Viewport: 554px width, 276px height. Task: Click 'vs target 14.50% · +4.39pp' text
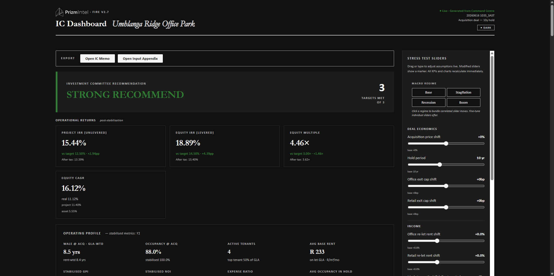pos(195,154)
